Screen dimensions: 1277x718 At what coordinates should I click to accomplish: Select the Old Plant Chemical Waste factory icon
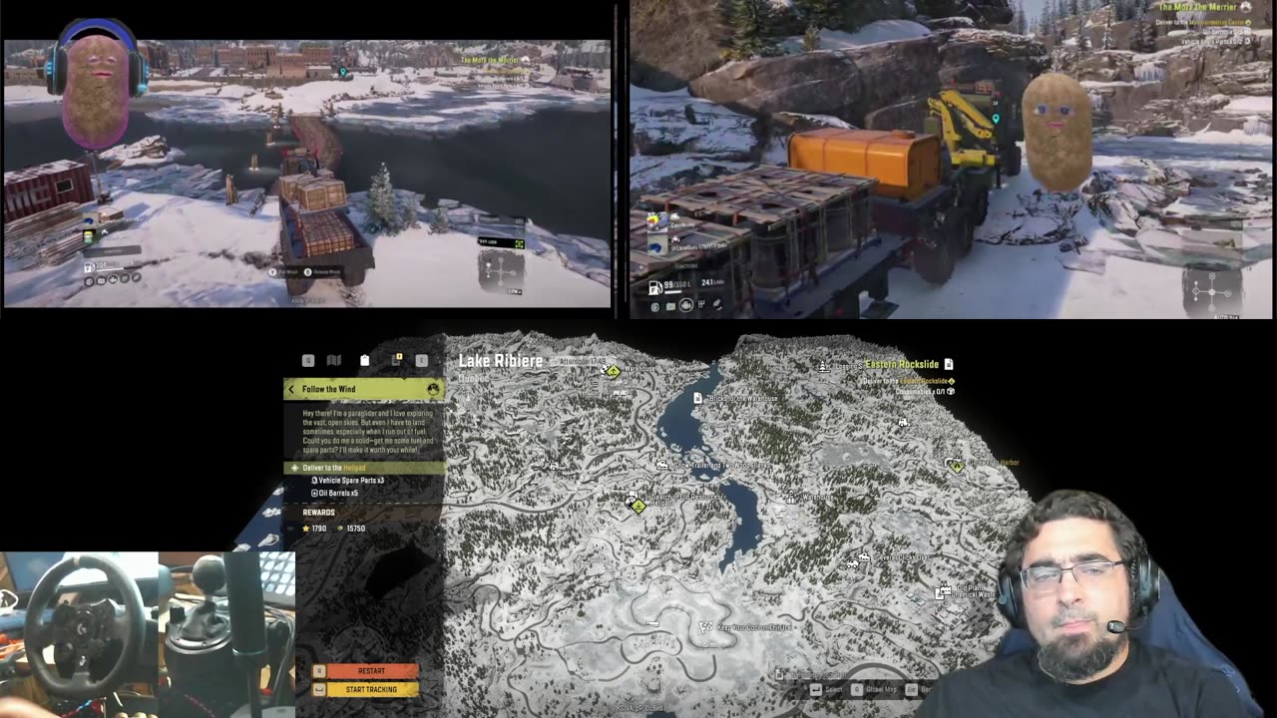point(944,592)
